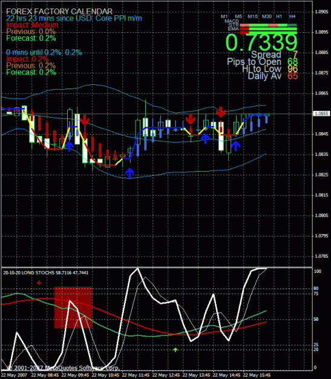
Task: Click the M30 timeframe label
Action: pos(267,16)
